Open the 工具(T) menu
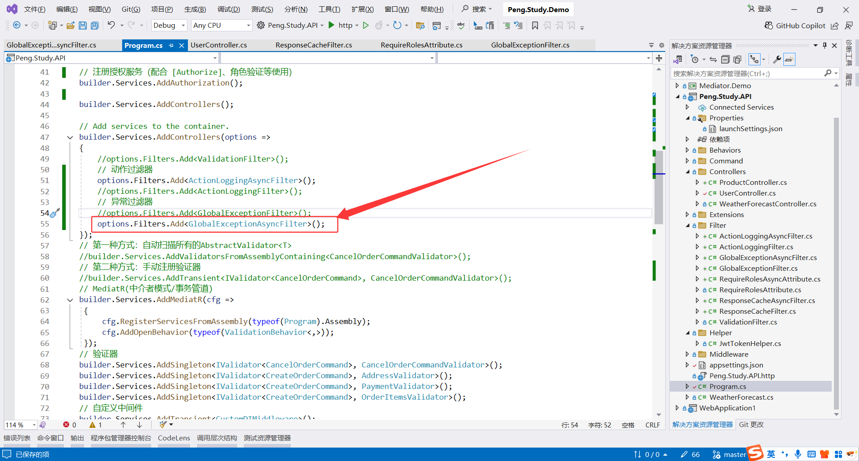 pyautogui.click(x=329, y=9)
